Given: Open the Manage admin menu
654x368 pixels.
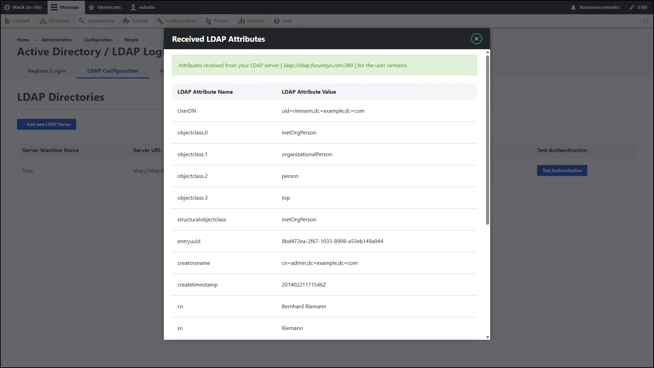Looking at the screenshot, I should coord(65,7).
